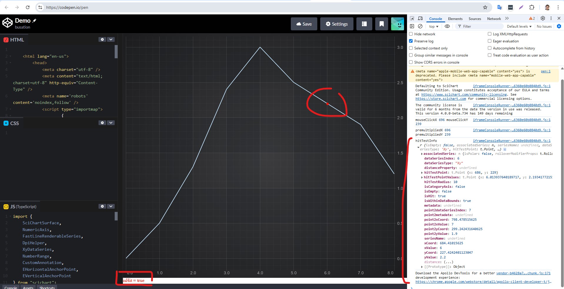The height and width of the screenshot is (289, 564).
Task: Click the CodePen Save button
Action: (304, 24)
